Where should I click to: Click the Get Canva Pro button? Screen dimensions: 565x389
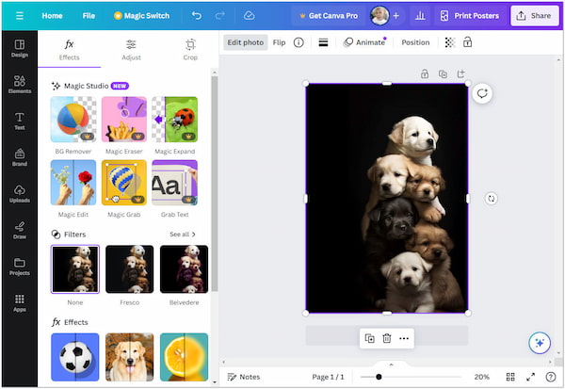click(325, 16)
